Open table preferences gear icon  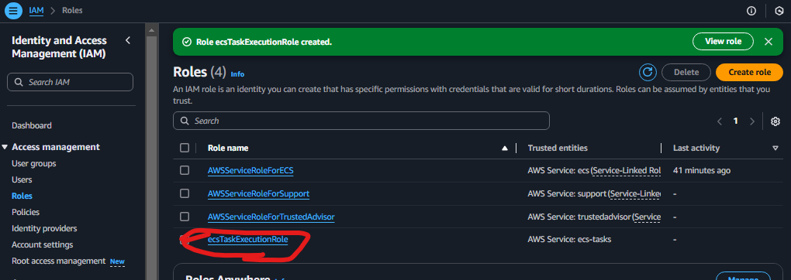pos(775,121)
